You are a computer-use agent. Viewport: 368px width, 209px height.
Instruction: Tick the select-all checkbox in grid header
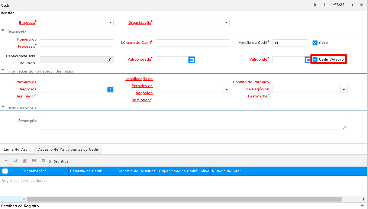pos(5,171)
